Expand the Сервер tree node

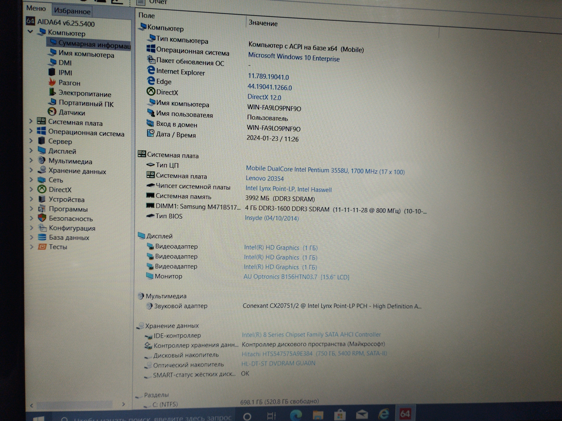[x=31, y=141]
